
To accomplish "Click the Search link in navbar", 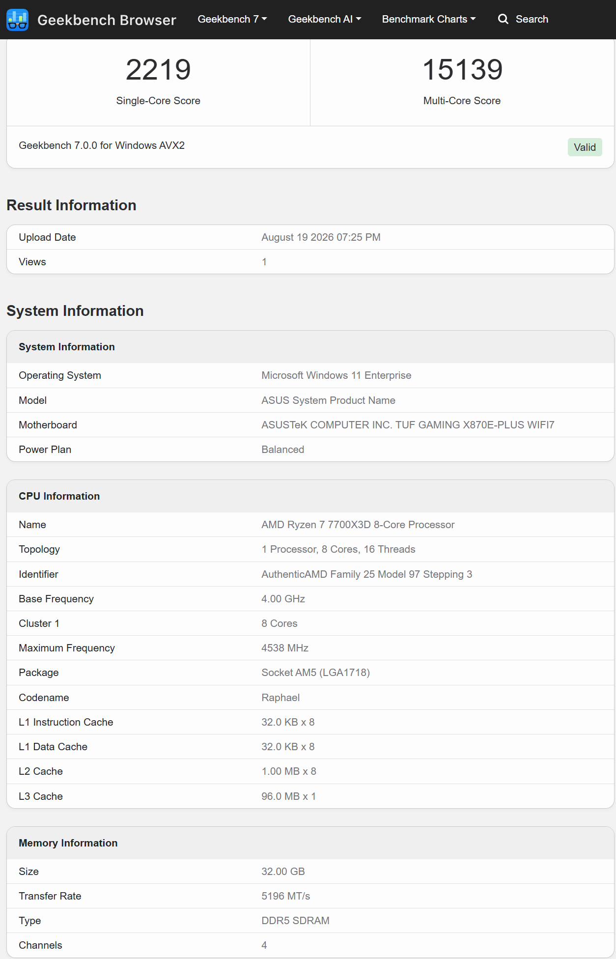I will 532,19.
